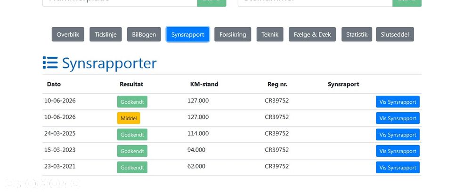Open the Teknik tab
Screen dimensions: 471x193
pyautogui.click(x=270, y=34)
